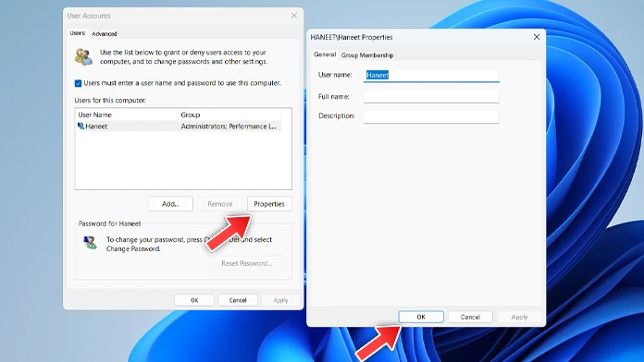
Task: Select the General tab in Haneet Properties
Action: click(x=325, y=54)
